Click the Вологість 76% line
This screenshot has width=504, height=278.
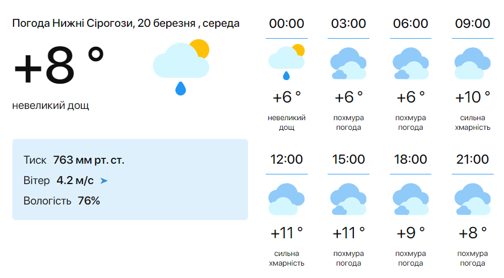pos(62,201)
